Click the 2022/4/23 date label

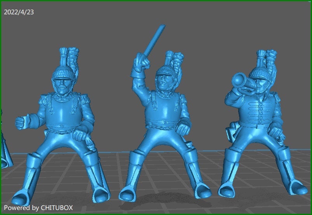point(19,12)
